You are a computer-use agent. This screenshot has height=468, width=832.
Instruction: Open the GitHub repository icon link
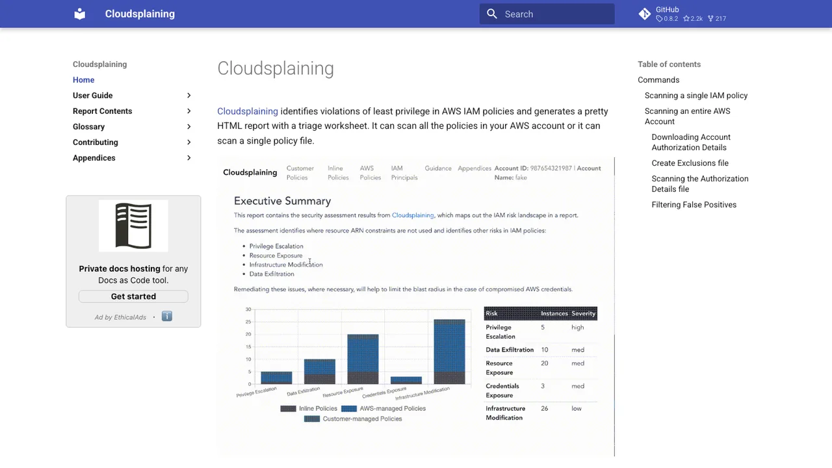[645, 14]
